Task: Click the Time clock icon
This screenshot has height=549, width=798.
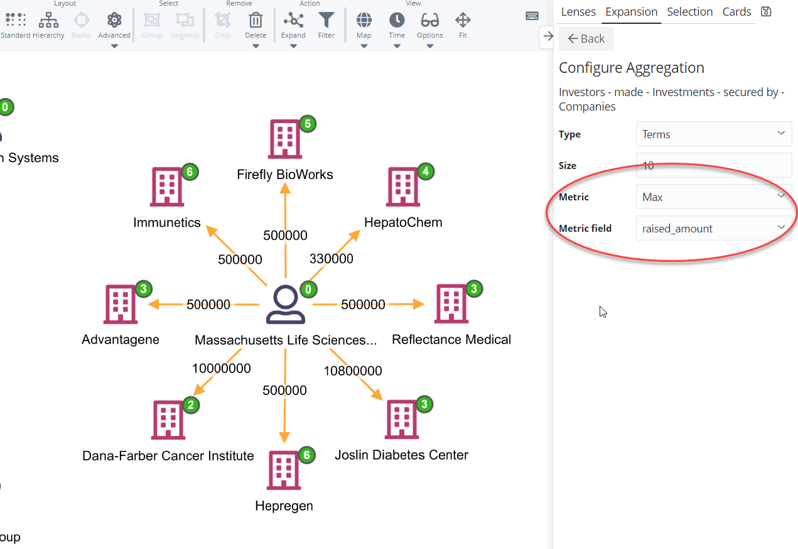Action: (x=397, y=20)
